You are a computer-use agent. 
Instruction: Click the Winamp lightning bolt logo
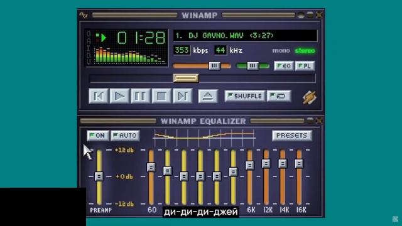coord(310,97)
